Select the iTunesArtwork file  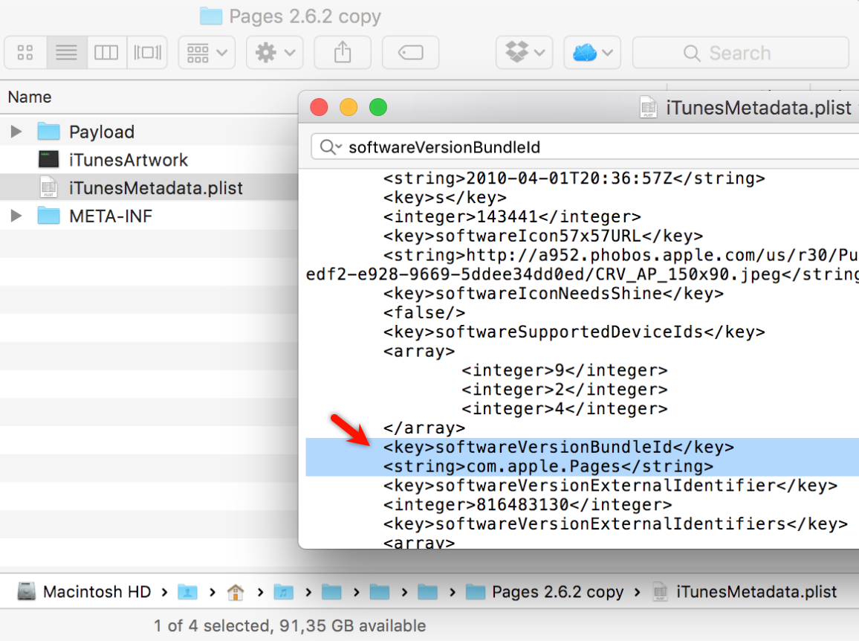point(149,160)
